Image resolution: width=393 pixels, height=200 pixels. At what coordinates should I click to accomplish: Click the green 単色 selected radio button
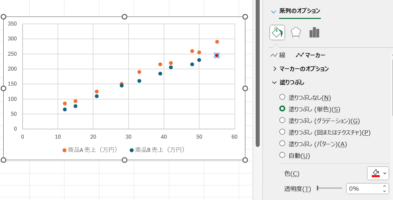click(x=282, y=108)
